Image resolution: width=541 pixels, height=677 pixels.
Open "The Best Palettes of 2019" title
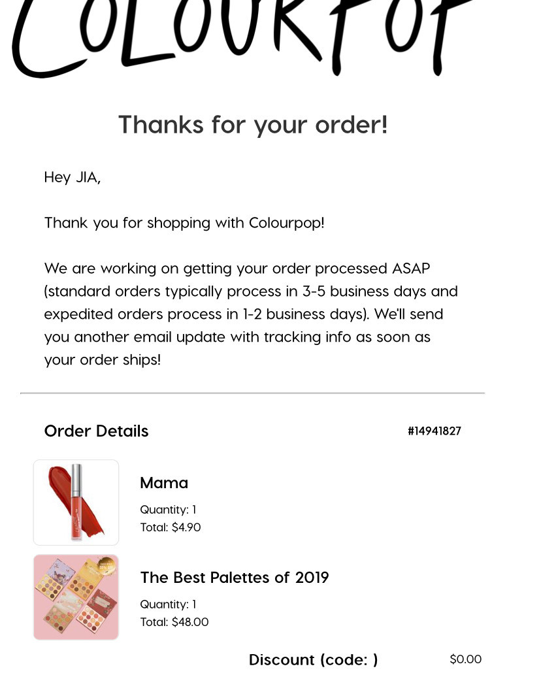[x=234, y=578]
